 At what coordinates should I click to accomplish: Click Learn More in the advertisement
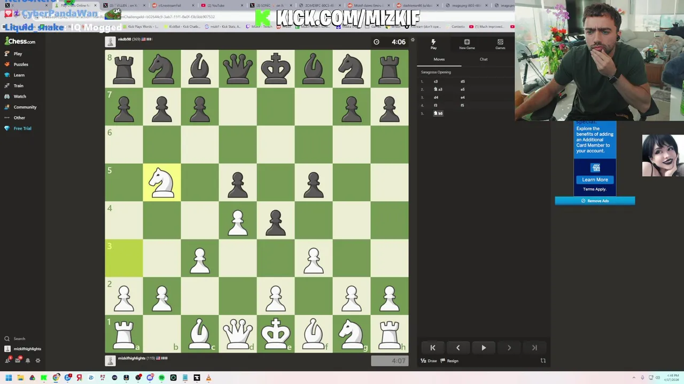pyautogui.click(x=595, y=180)
